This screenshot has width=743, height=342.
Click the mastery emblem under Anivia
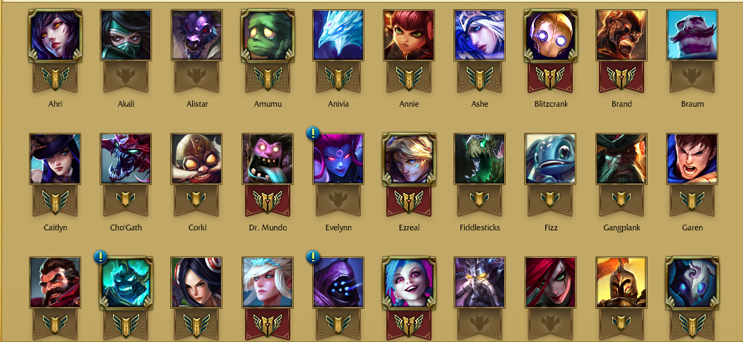tap(338, 77)
